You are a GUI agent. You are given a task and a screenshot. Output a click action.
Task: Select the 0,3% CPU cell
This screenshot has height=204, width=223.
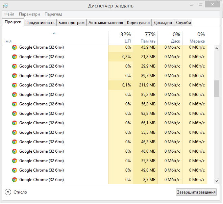(121, 57)
